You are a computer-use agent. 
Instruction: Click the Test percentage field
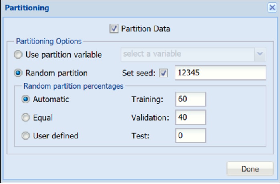[190, 136]
